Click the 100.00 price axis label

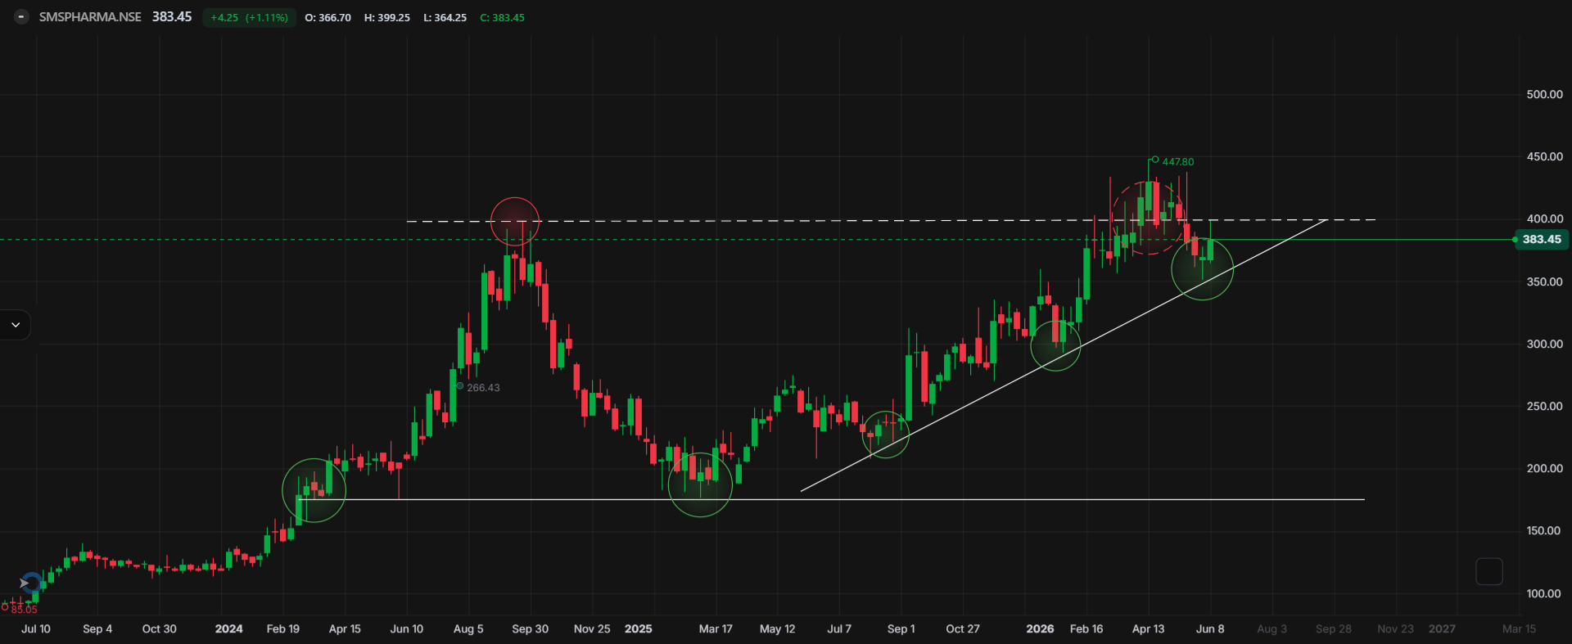tap(1544, 594)
